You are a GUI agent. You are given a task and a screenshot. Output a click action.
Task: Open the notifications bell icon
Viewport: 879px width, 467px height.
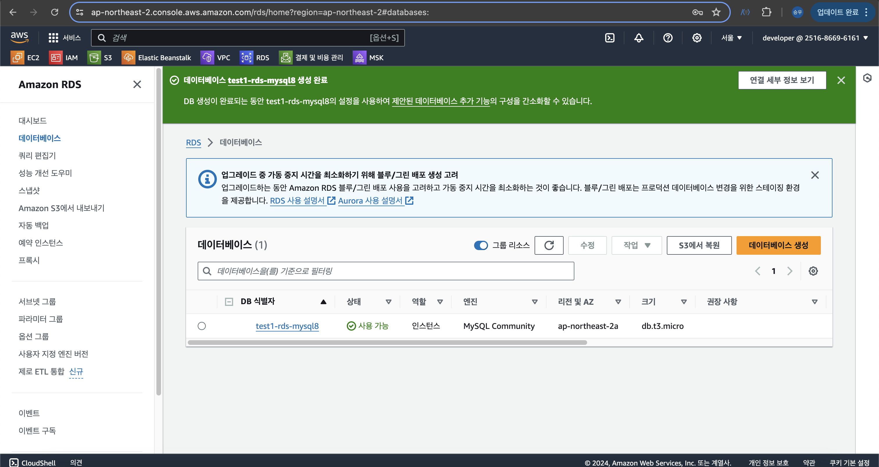(639, 38)
